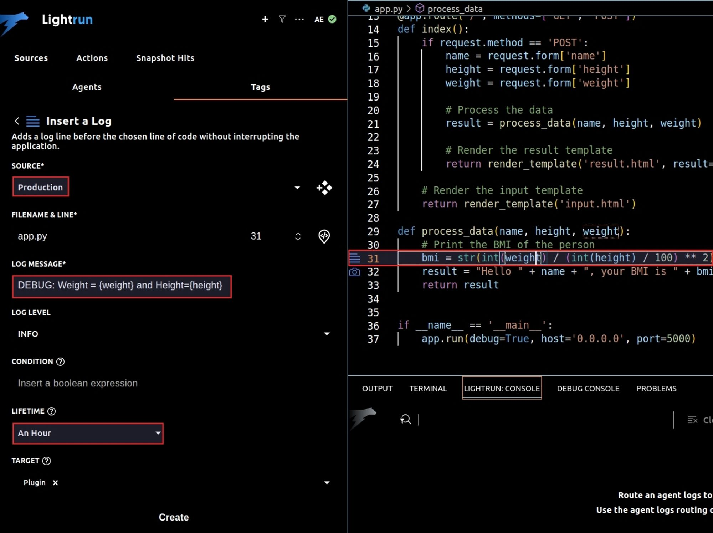713x533 pixels.
Task: Click the source agents-and-tags icon next to Production
Action: 324,188
